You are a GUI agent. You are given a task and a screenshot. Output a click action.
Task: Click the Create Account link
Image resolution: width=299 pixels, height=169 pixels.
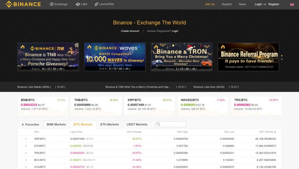130,31
